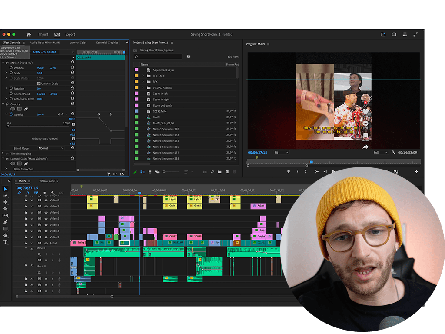This screenshot has width=445, height=334.
Task: Click the Add Marker icon in the Program monitor
Action: pos(289,171)
